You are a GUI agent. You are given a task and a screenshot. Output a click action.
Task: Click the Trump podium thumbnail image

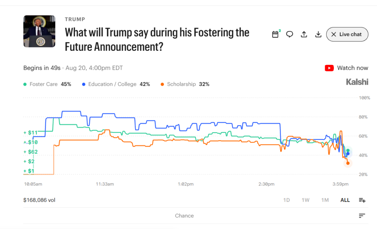coord(39,31)
